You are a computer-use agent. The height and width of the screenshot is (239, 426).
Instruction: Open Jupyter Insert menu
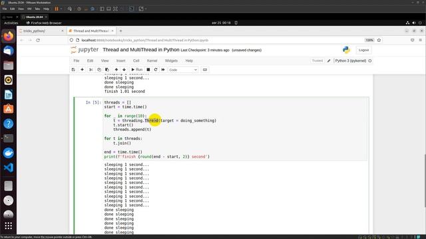121,60
